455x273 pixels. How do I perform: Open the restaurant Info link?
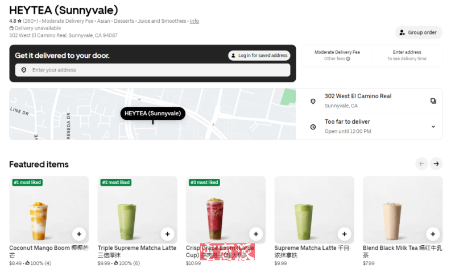[195, 21]
